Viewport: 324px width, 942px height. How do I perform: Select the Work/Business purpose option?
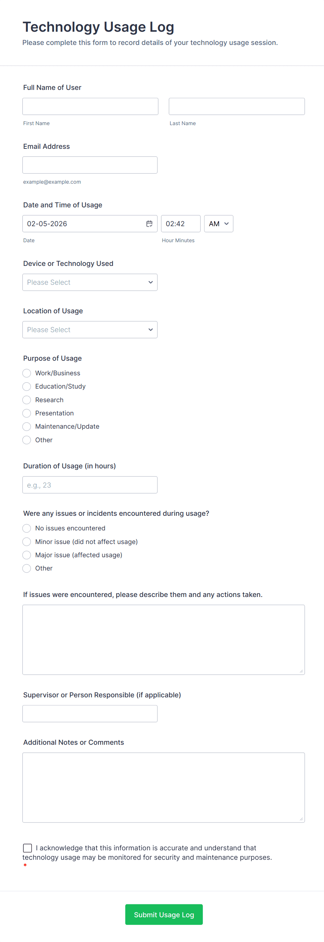[27, 373]
